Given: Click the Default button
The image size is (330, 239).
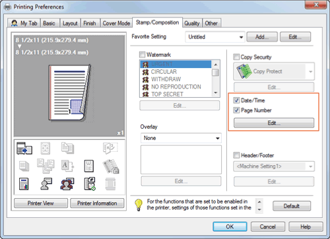Looking at the screenshot, I should point(292,206).
